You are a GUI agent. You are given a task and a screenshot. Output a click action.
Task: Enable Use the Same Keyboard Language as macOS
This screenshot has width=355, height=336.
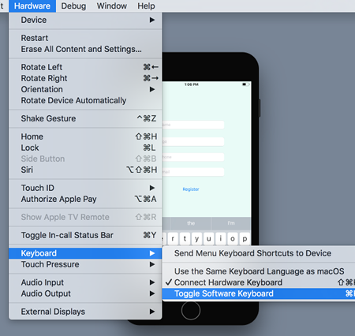(x=259, y=271)
